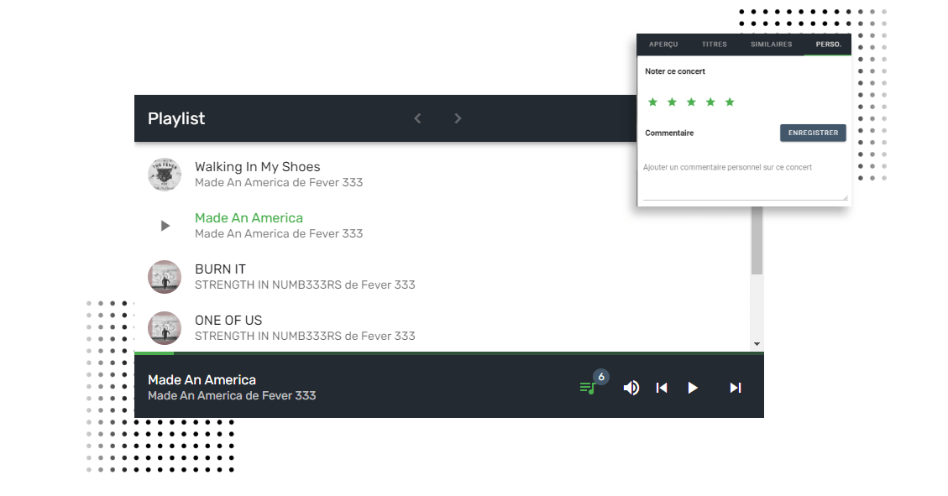Select the ONE OF US track title
The width and height of the screenshot is (948, 496).
(228, 321)
